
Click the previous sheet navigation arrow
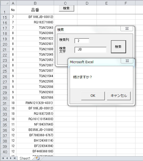(7, 158)
